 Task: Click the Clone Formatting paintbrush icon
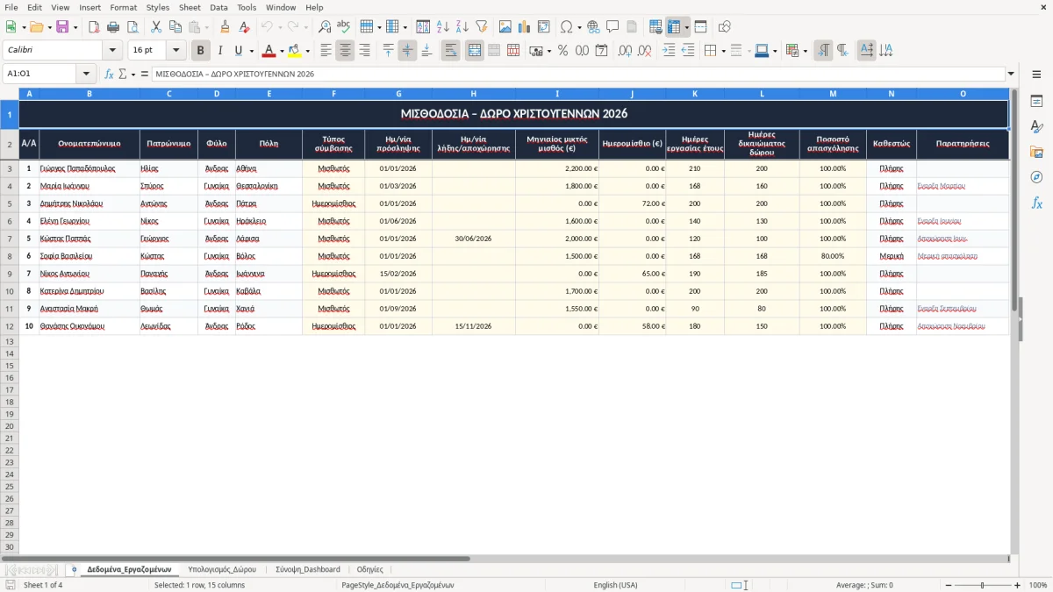click(225, 27)
